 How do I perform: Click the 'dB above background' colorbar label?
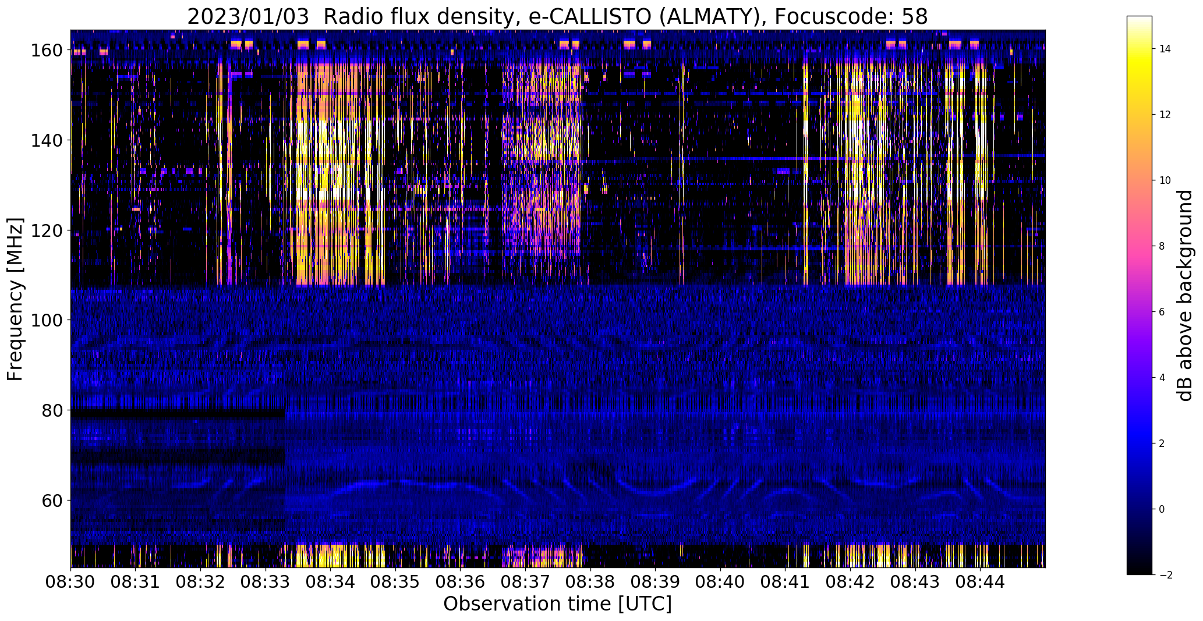point(1185,296)
